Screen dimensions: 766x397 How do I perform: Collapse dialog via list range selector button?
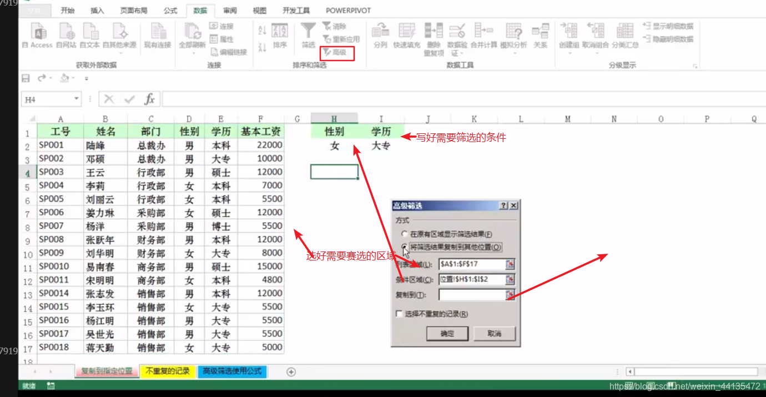pos(510,264)
